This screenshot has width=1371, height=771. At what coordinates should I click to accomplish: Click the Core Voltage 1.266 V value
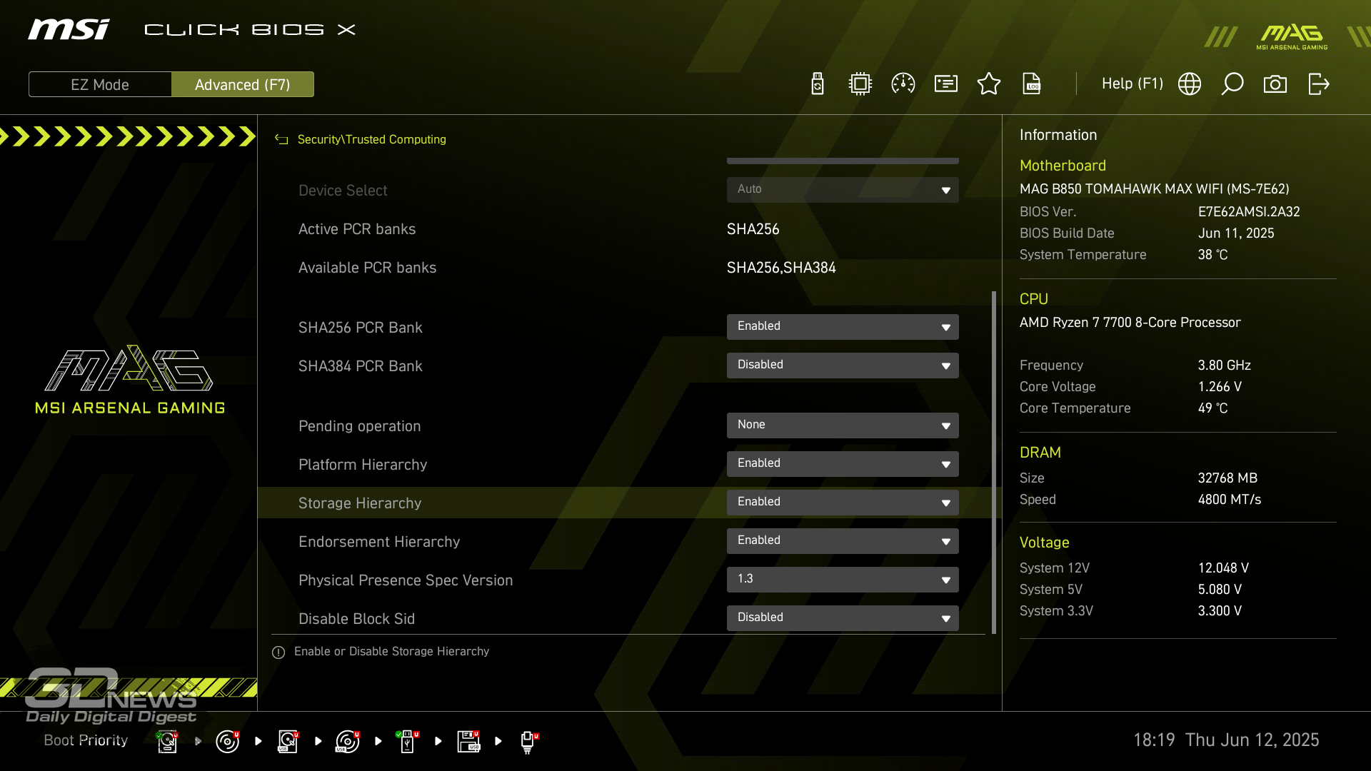(x=1220, y=387)
